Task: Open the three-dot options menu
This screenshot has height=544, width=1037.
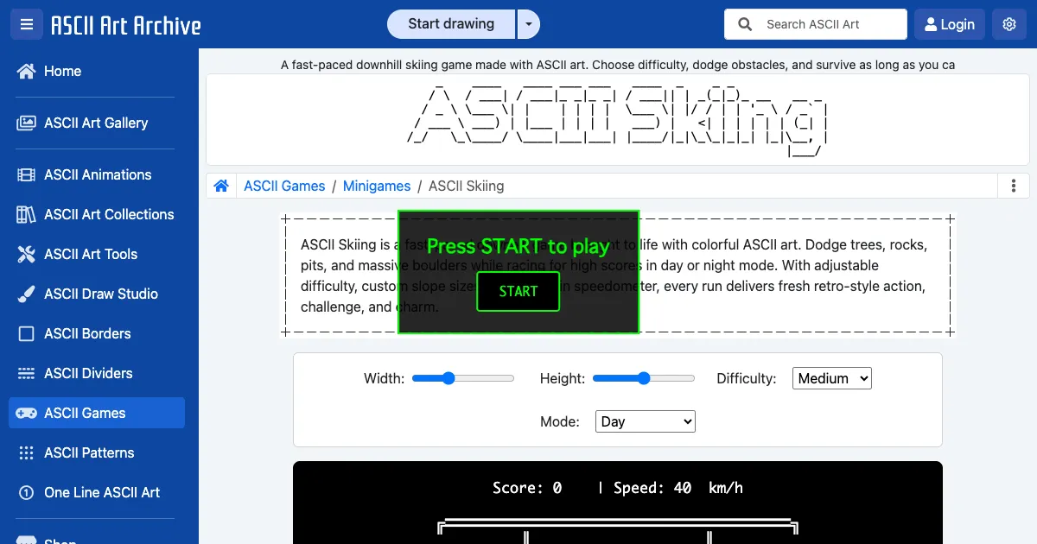Action: [1012, 186]
